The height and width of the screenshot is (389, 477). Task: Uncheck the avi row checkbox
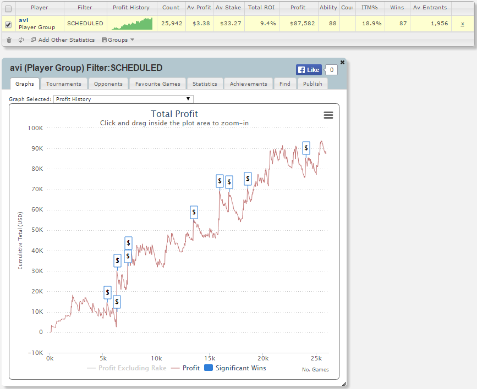[8, 25]
